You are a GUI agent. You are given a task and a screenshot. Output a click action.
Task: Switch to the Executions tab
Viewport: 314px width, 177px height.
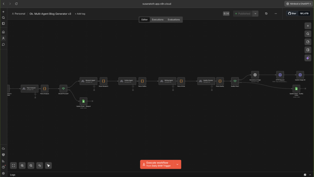[158, 20]
